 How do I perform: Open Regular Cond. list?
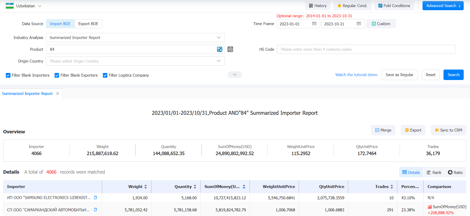click(352, 6)
